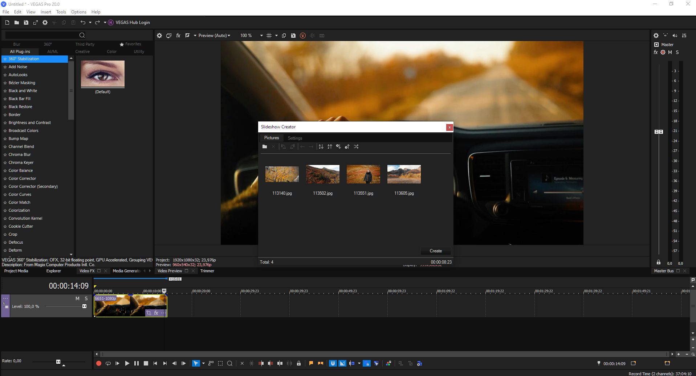696x376 pixels.
Task: Open Master FX on the Master Bus
Action: (x=656, y=52)
